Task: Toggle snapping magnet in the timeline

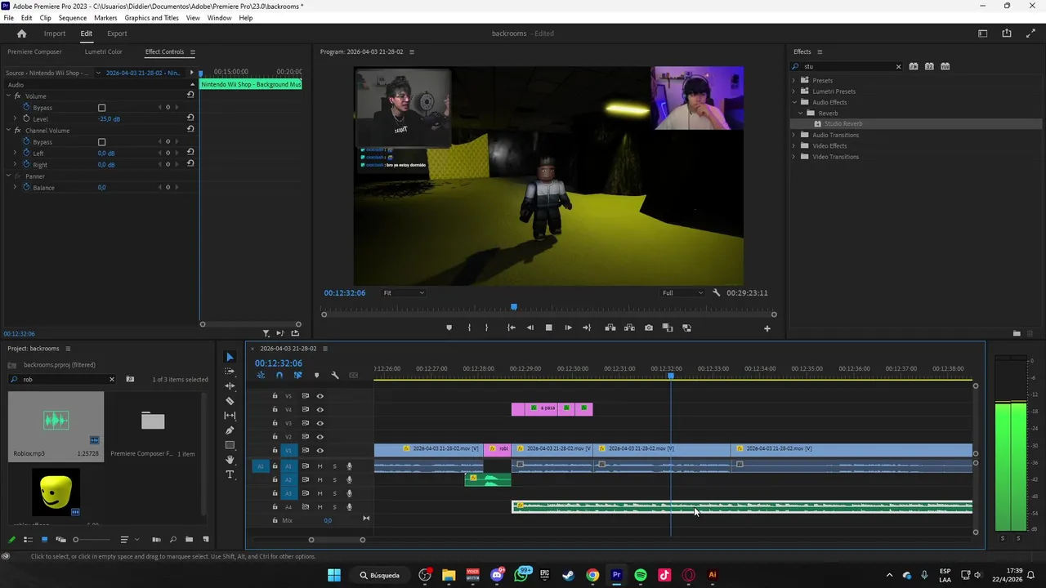Action: [x=279, y=376]
